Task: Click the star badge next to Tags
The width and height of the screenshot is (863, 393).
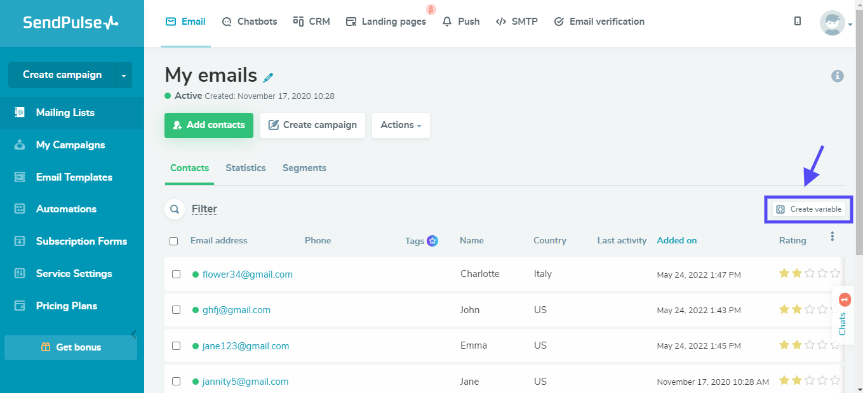Action: click(432, 241)
